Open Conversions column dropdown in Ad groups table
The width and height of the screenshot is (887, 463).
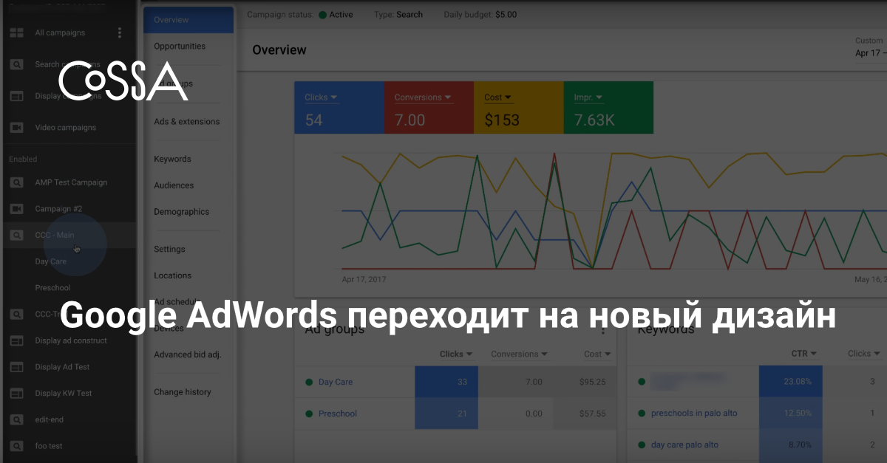pyautogui.click(x=519, y=354)
